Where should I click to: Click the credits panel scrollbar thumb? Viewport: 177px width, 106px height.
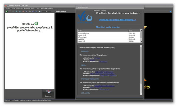tap(141, 65)
